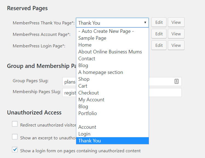205x158 pixels.
Task: Select 'About Online Business Mums' from list
Action: 110,52
